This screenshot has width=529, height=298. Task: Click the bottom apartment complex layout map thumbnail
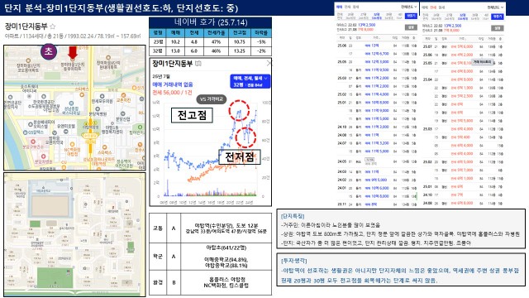point(74,234)
